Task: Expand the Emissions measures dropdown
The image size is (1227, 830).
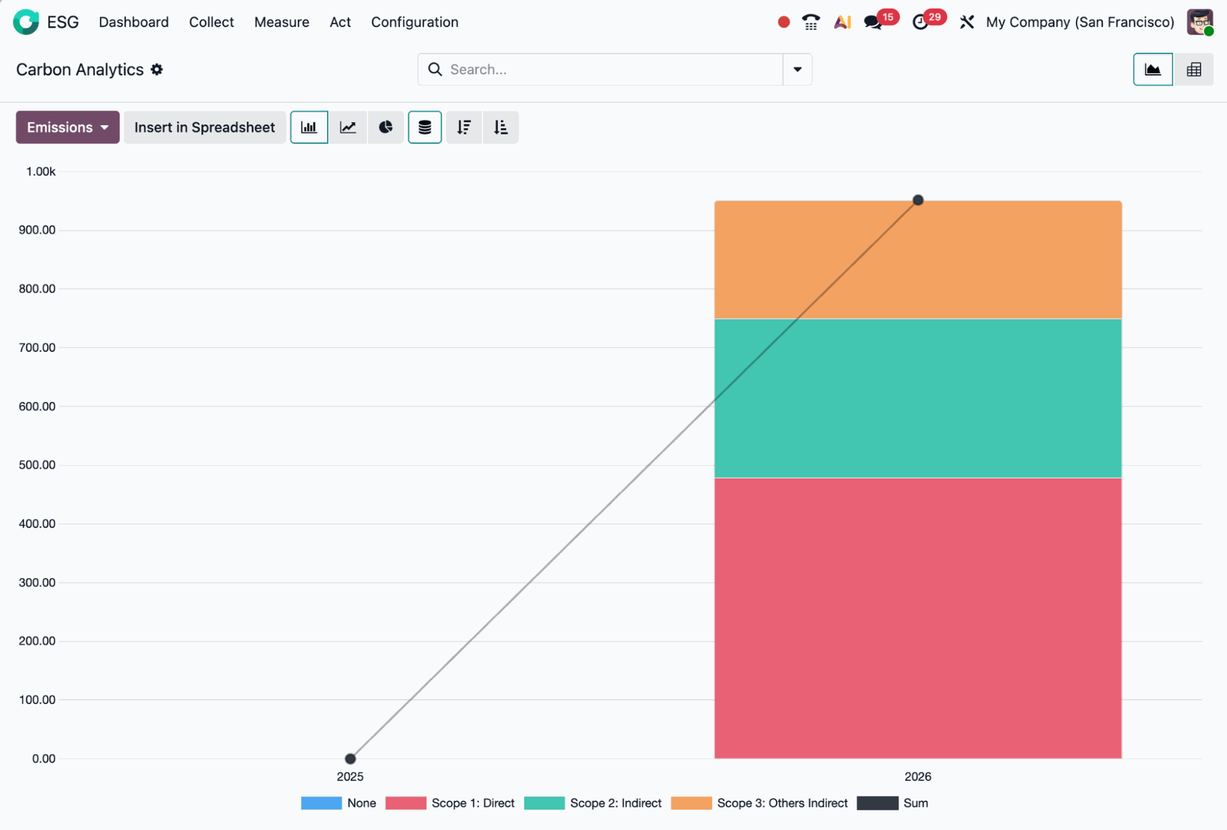Action: pyautogui.click(x=67, y=127)
